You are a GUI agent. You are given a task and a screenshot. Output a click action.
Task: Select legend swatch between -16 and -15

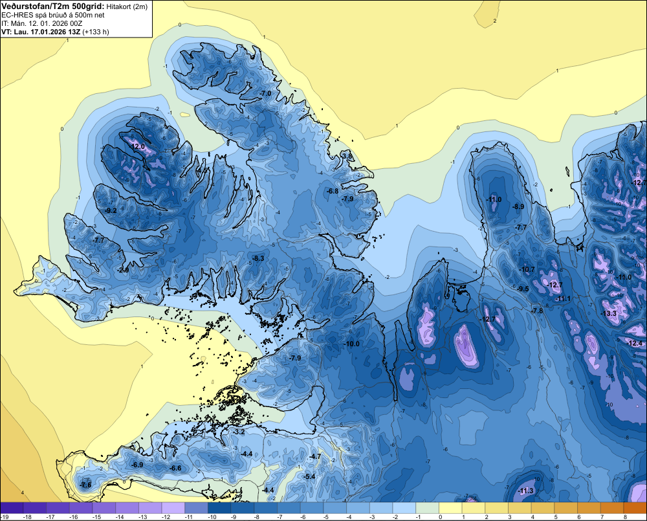(x=81, y=508)
